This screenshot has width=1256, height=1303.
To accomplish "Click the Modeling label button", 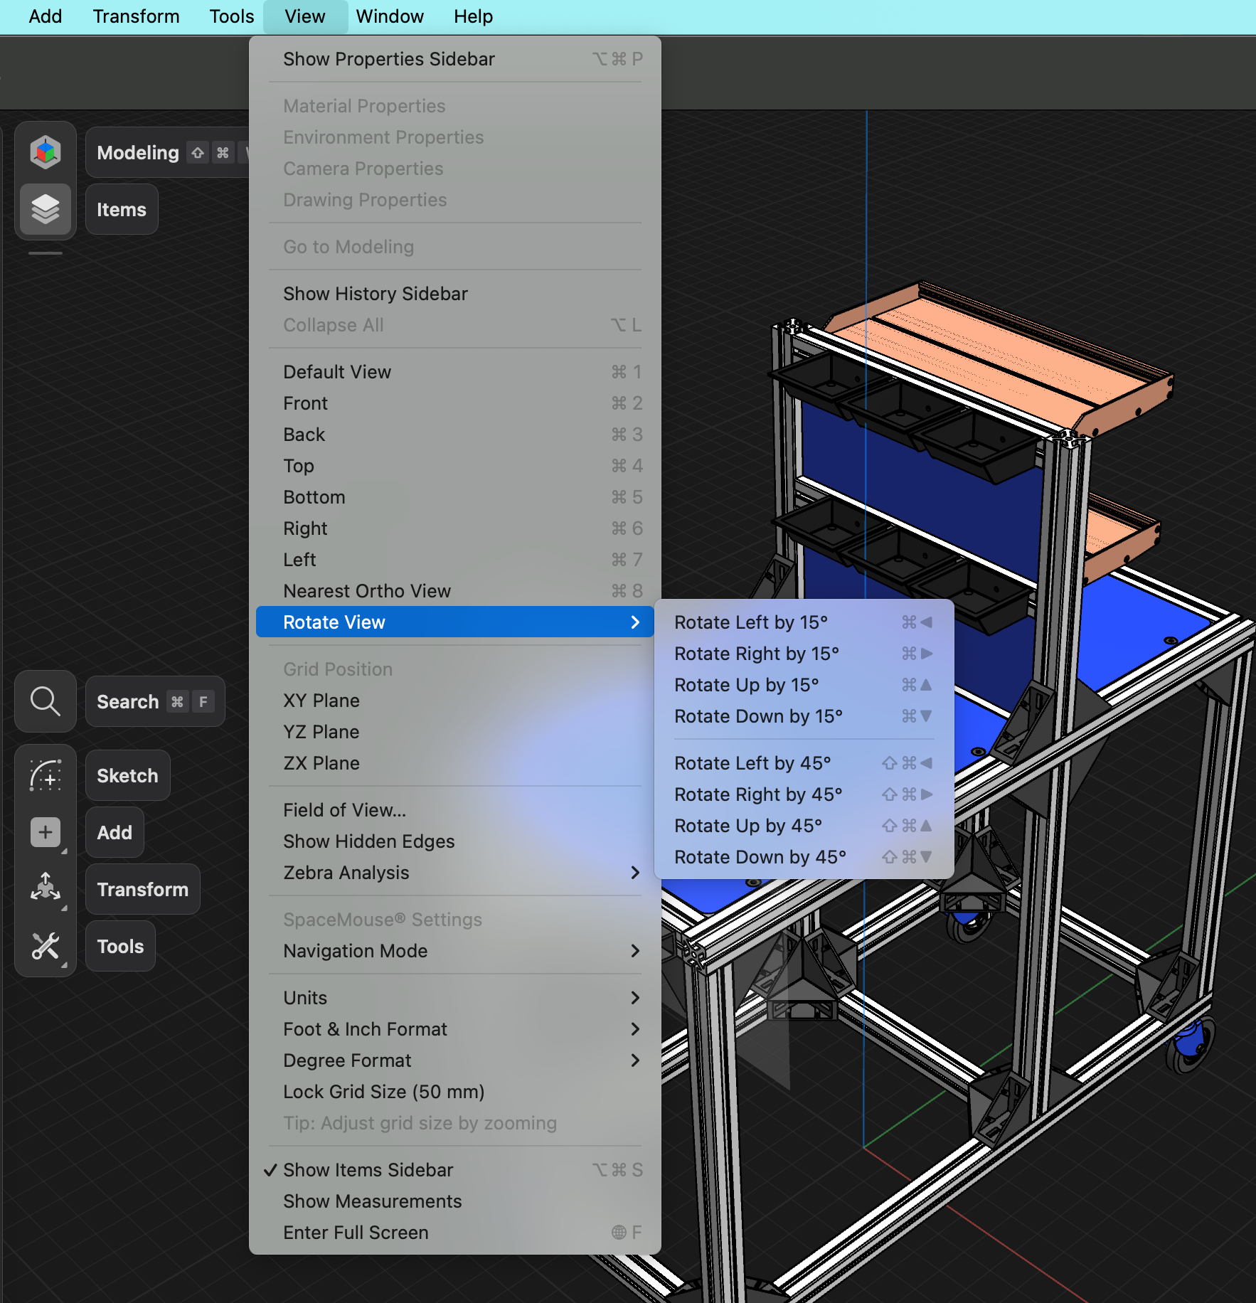I will coord(168,152).
